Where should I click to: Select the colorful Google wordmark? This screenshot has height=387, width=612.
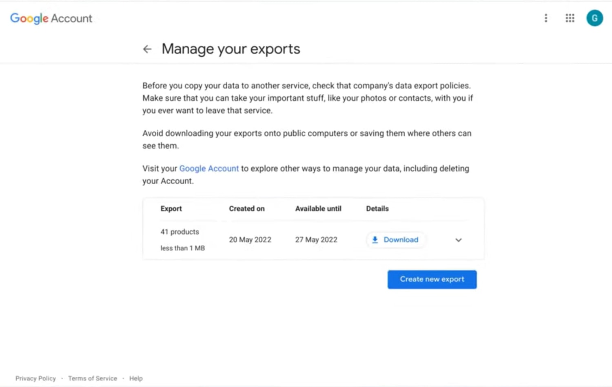point(29,18)
